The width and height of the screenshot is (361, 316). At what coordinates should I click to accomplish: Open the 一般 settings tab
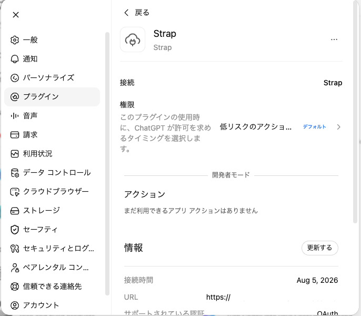click(52, 40)
